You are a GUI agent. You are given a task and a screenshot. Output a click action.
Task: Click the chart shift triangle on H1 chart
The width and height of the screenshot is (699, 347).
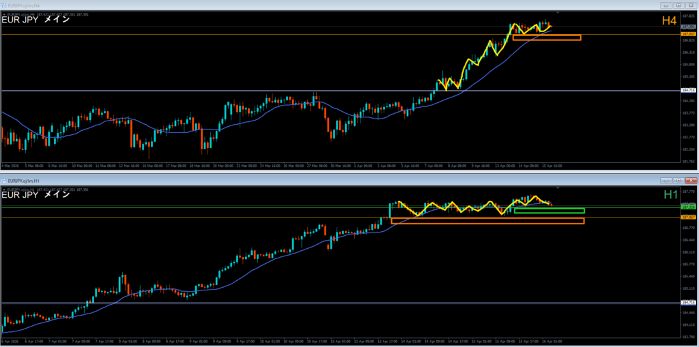coord(559,189)
